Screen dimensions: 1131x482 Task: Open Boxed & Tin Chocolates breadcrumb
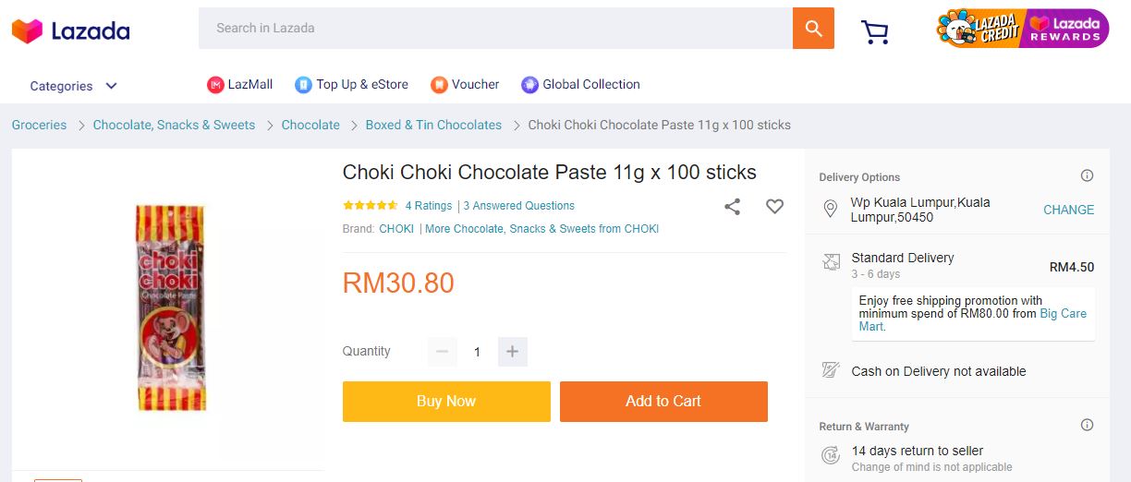pyautogui.click(x=433, y=125)
